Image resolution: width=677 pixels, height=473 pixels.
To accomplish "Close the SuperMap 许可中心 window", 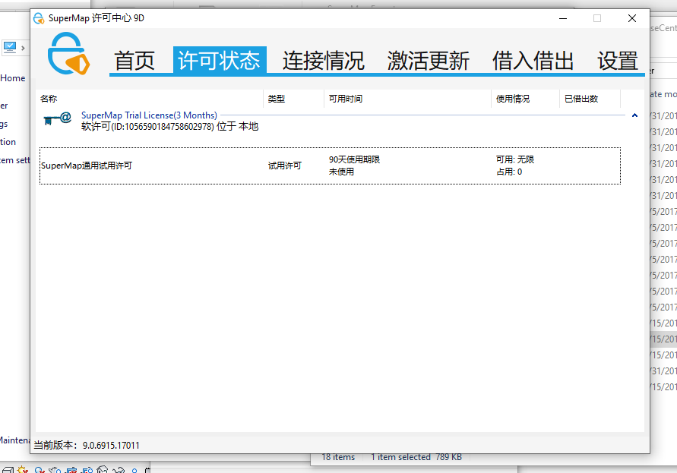I will tap(632, 18).
